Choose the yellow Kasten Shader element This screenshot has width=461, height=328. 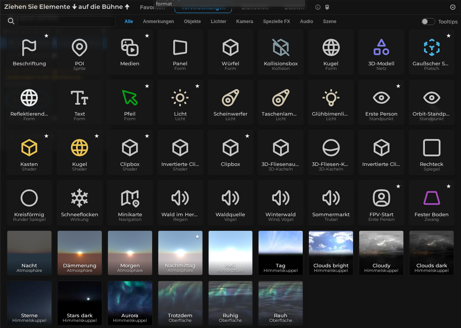(29, 152)
